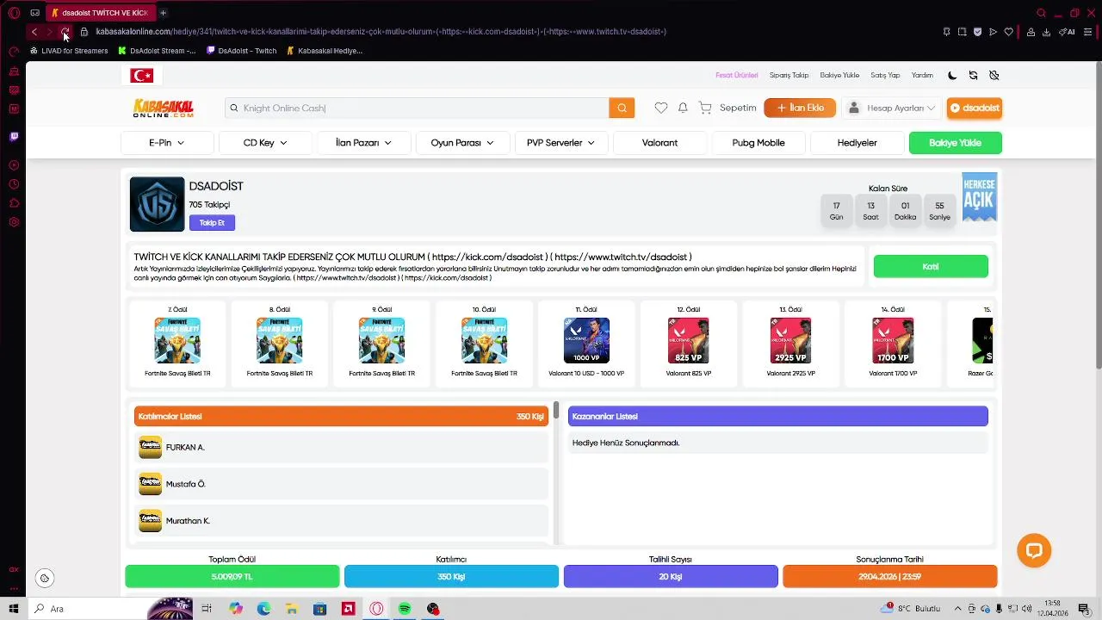Open Yardım help link
Viewport: 1102px width, 620px height.
(x=922, y=76)
